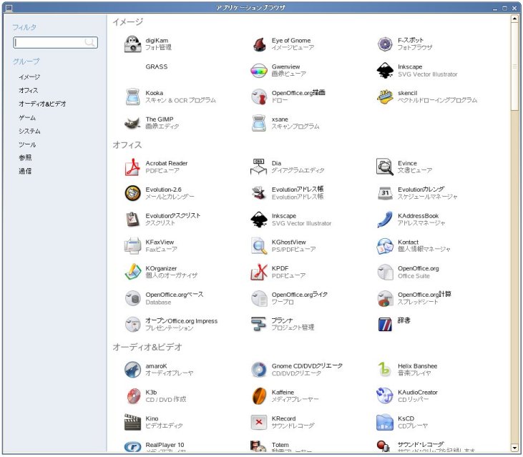This screenshot has height=457, width=523.
Task: Open the Evolutionタスクリスト icon
Action: coord(133,220)
